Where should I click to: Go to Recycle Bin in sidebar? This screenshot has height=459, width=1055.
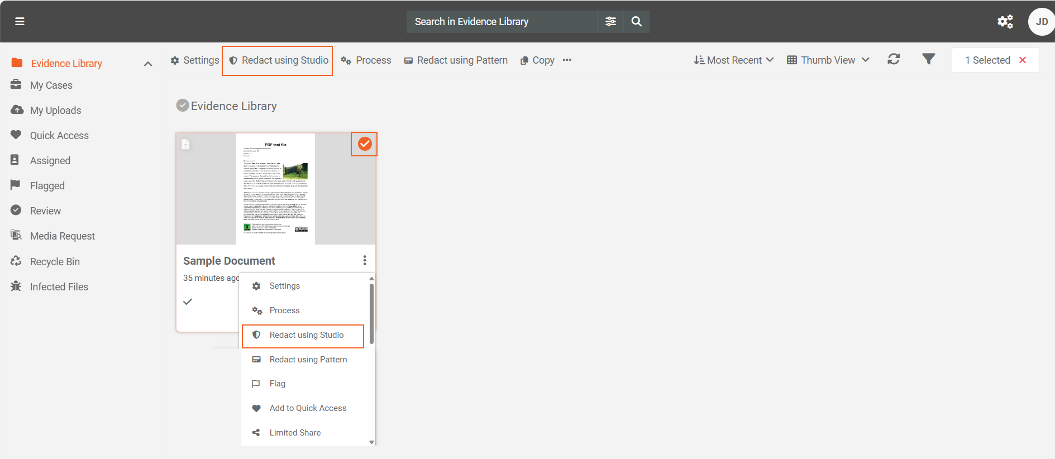[x=55, y=261]
